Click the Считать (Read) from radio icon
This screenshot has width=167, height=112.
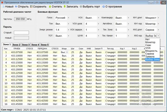(50, 6)
